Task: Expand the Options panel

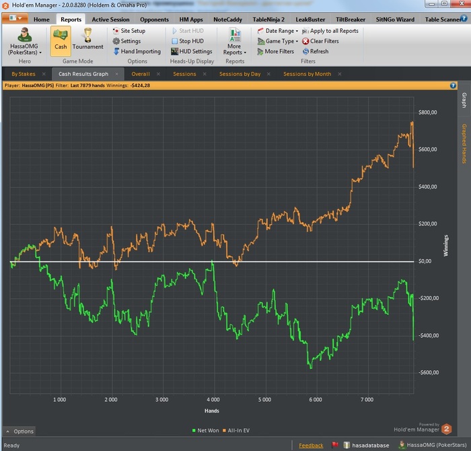Action: point(20,431)
